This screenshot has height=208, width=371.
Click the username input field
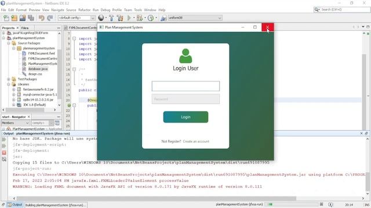tap(185, 86)
